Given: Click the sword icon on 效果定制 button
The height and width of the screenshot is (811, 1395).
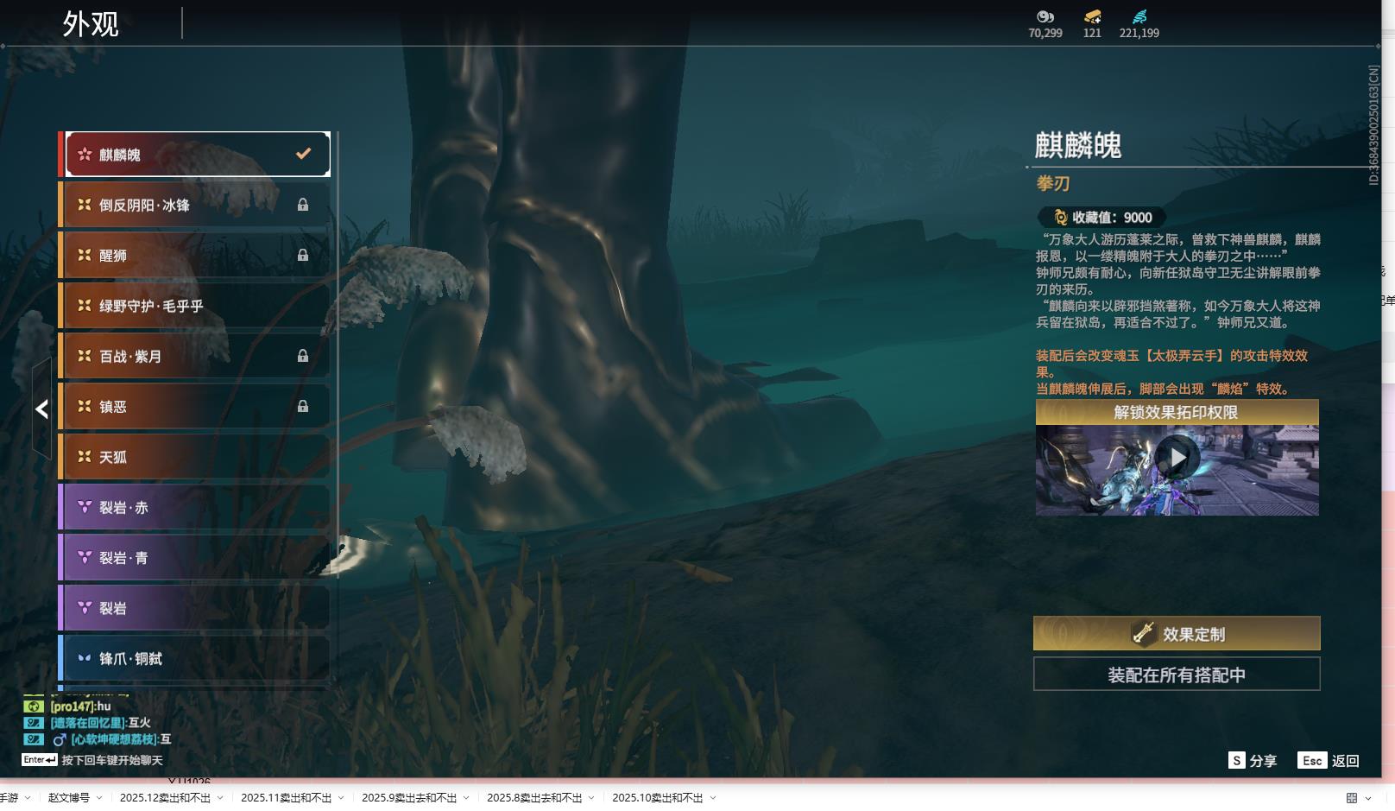Looking at the screenshot, I should coord(1144,634).
